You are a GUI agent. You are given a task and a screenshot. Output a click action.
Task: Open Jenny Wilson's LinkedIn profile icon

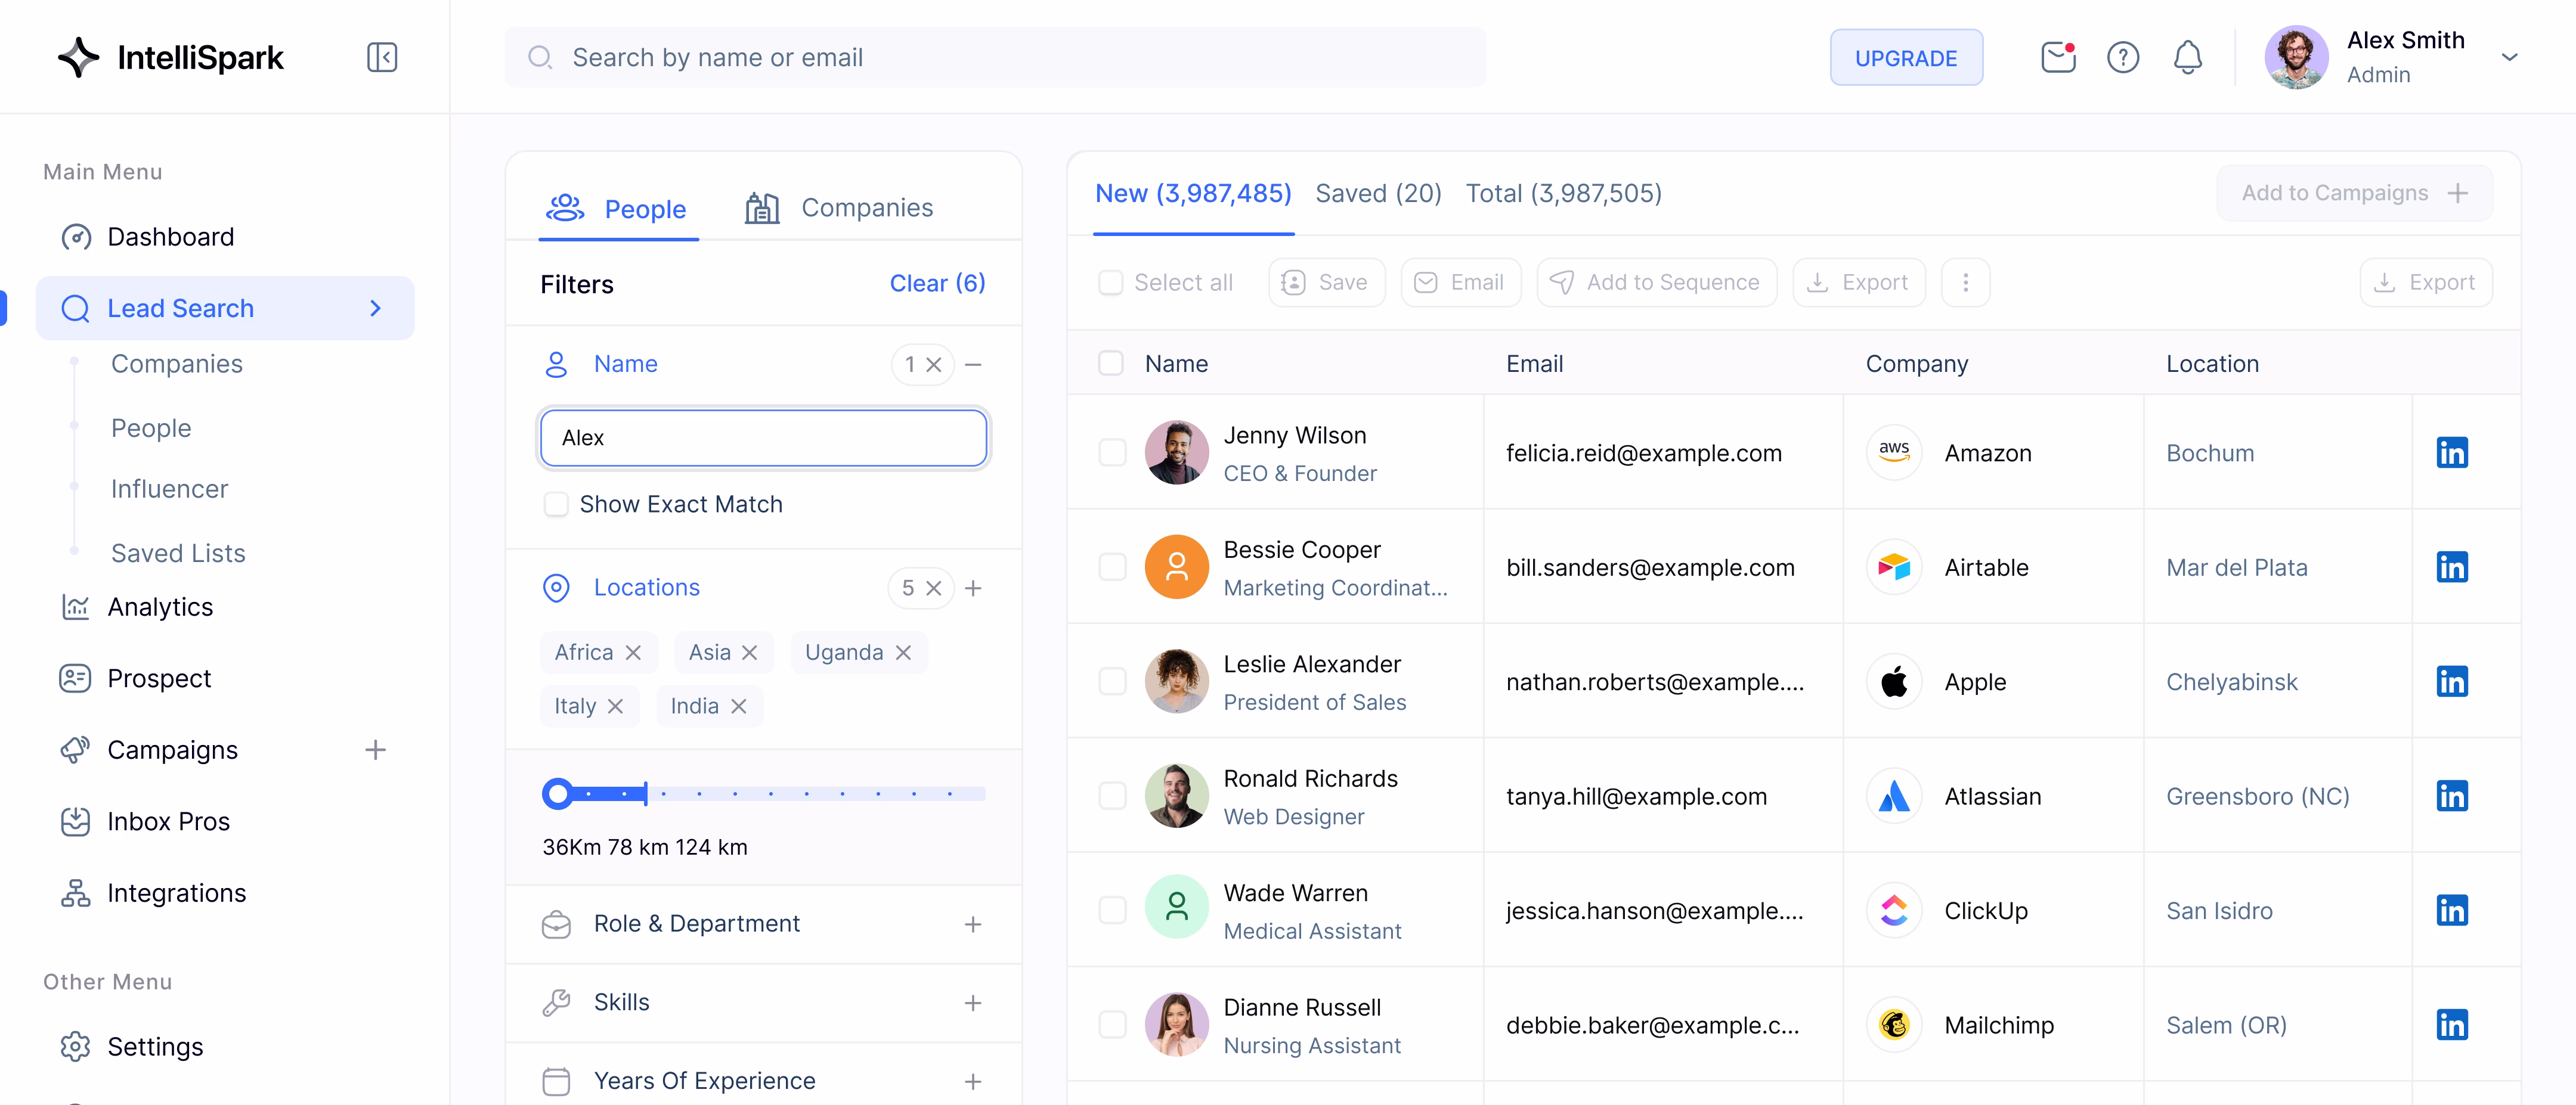point(2451,452)
